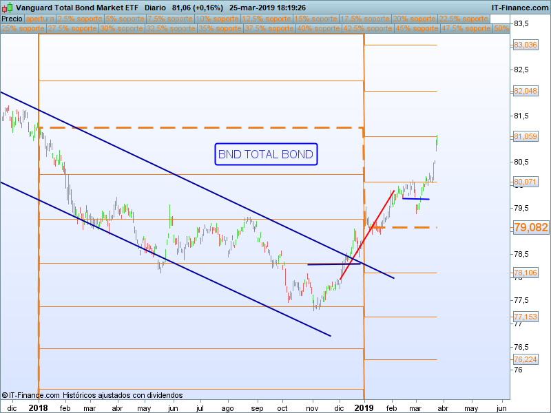
Task: Choose the 20% soporte legend label
Action: [415, 19]
